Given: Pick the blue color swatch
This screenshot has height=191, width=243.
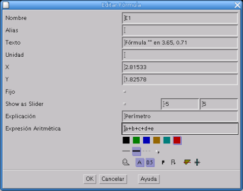Looking at the screenshot, I should point(146,140).
